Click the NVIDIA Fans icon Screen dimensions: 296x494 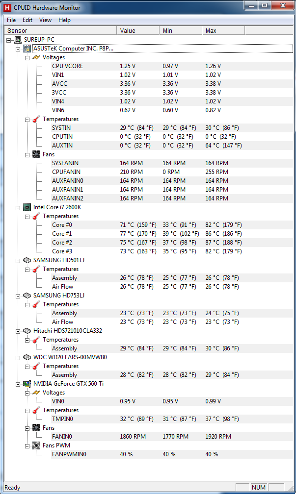tap(36, 428)
